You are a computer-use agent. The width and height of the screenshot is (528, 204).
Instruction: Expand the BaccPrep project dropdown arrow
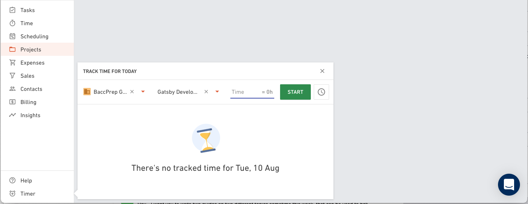pyautogui.click(x=143, y=92)
